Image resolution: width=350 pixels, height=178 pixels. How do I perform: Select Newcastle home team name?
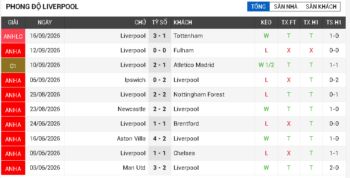tap(132, 109)
